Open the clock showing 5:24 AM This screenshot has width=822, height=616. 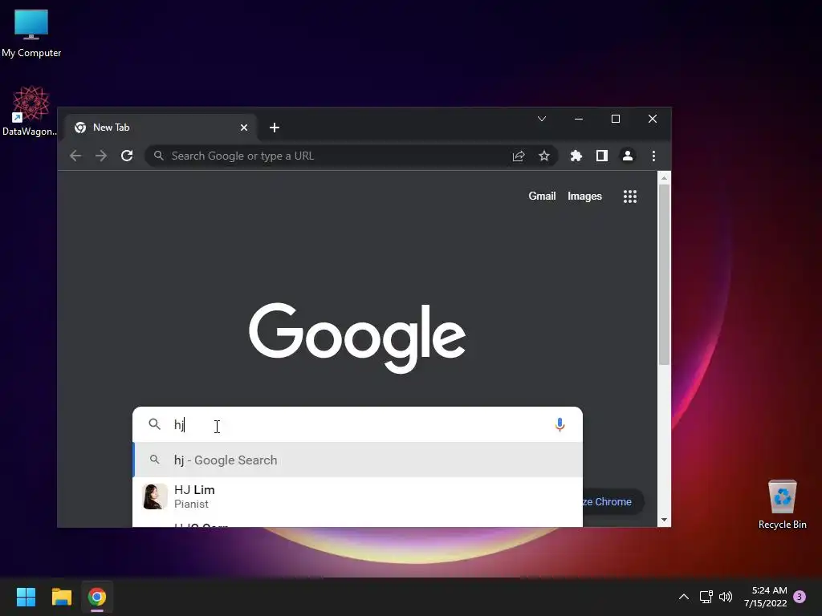click(x=765, y=597)
